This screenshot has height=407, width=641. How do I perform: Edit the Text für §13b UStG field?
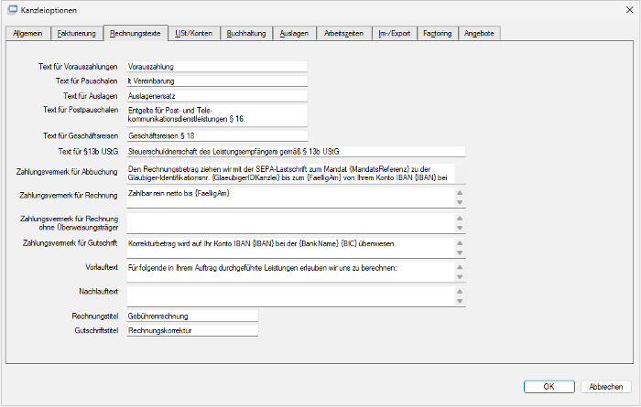click(x=296, y=152)
